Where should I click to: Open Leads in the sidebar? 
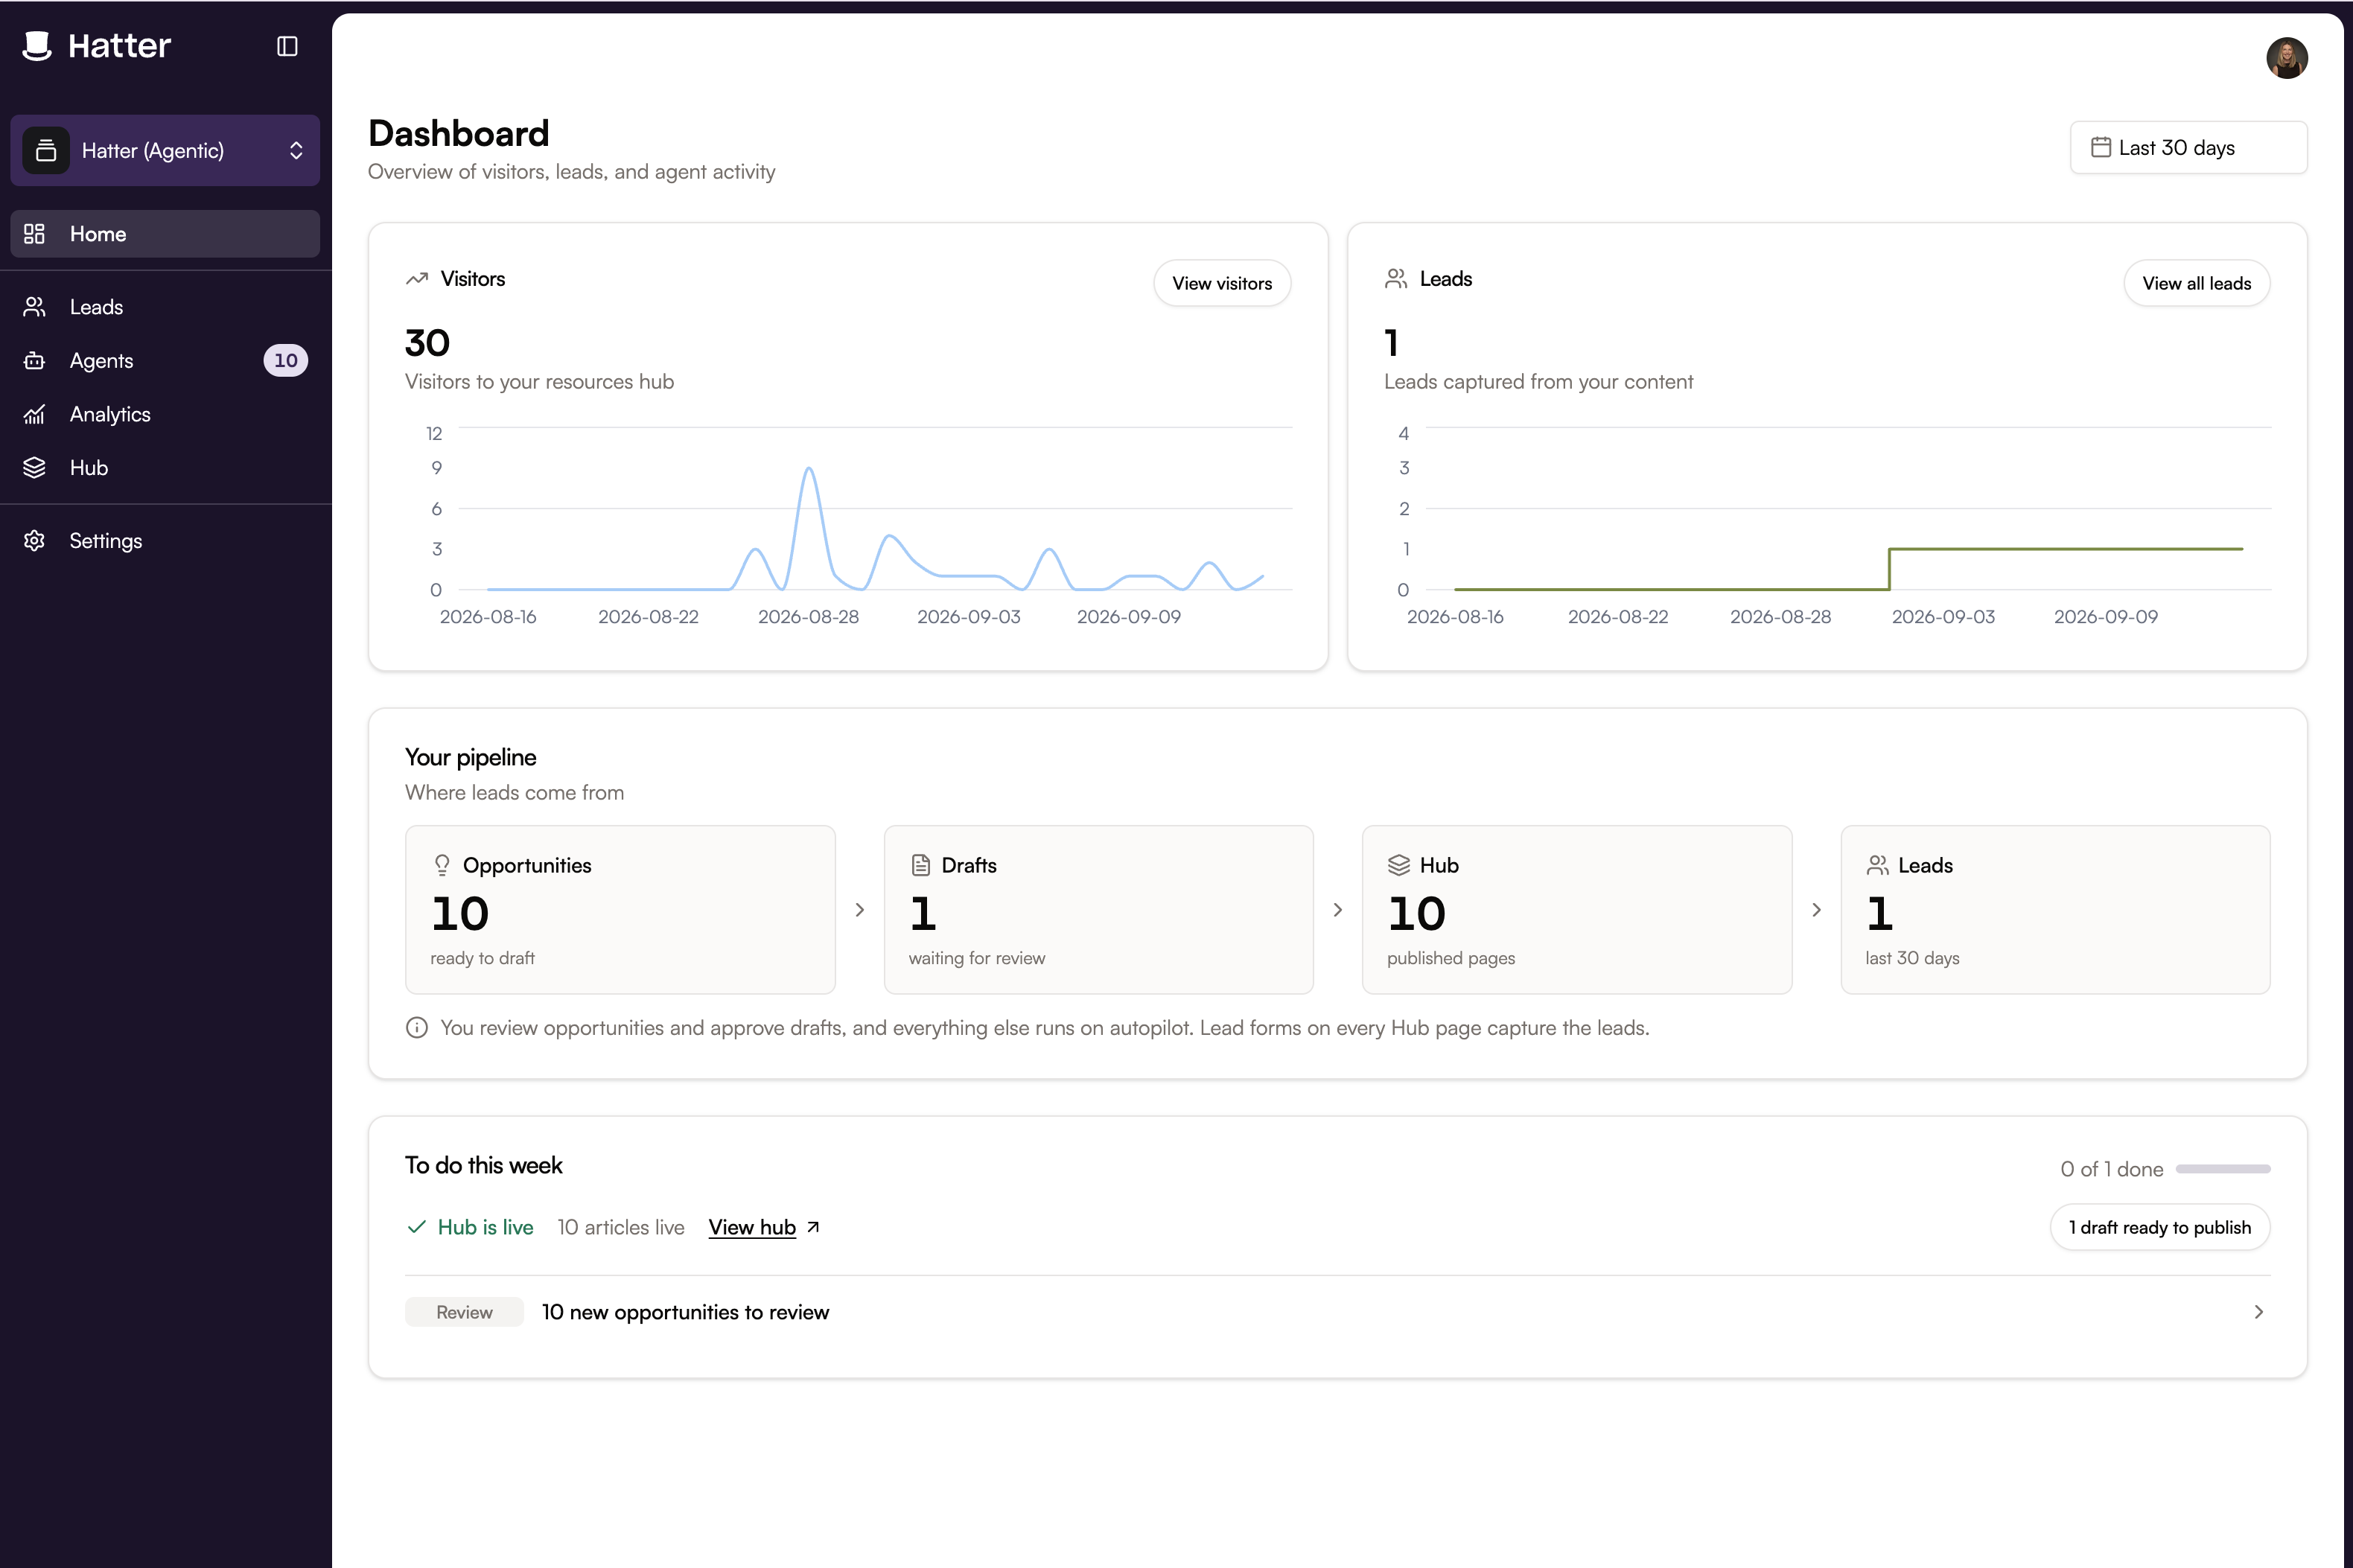165,307
